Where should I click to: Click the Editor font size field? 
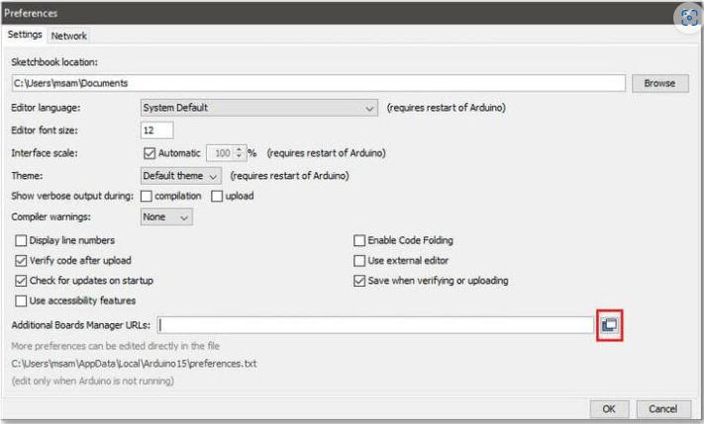[156, 130]
